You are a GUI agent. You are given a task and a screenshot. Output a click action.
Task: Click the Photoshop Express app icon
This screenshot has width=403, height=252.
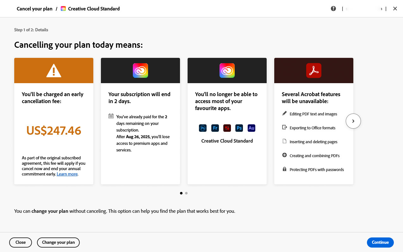tap(203, 128)
